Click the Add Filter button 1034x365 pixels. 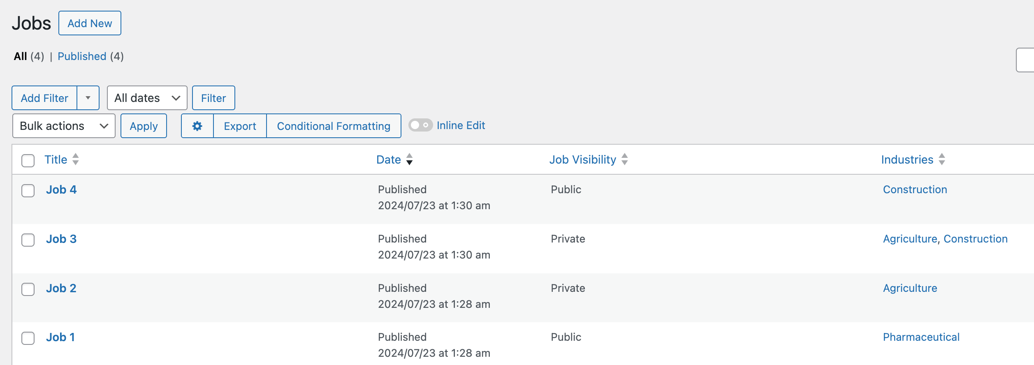click(44, 98)
